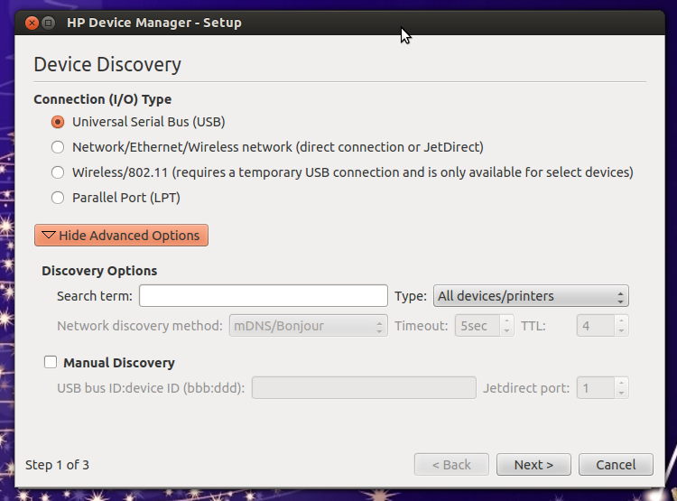Go to the next step with Next >
677x501 pixels.
coord(533,465)
